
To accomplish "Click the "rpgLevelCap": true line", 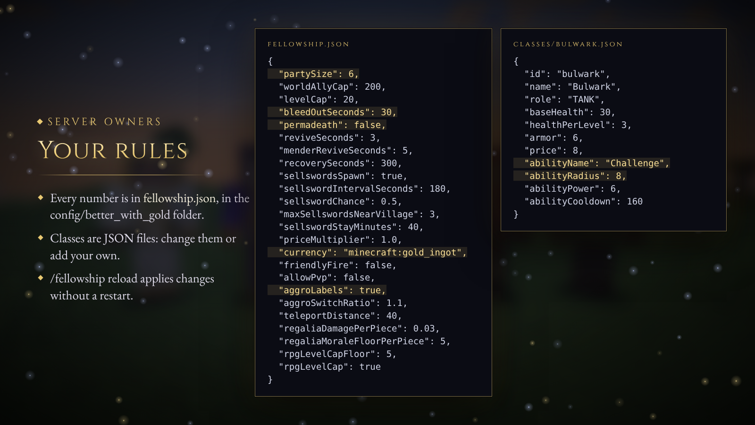I will [x=330, y=367].
